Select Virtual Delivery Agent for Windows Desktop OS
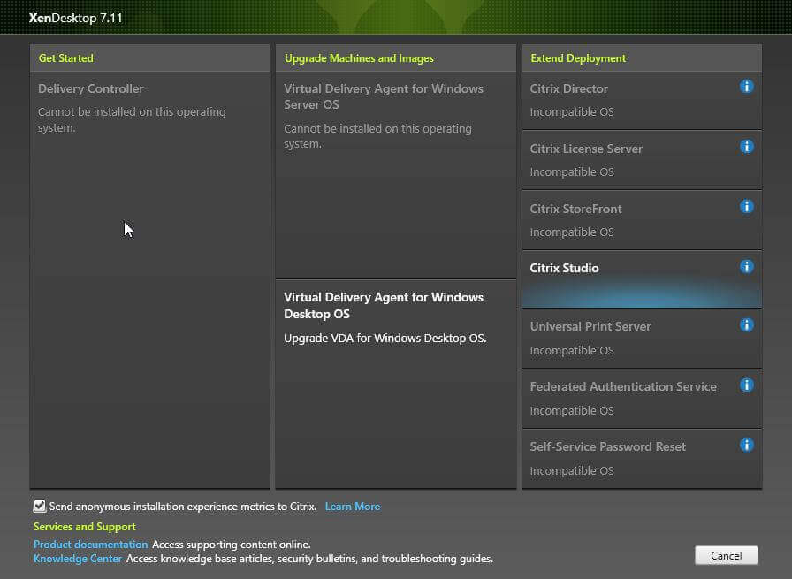The height and width of the screenshot is (579, 792). point(396,384)
